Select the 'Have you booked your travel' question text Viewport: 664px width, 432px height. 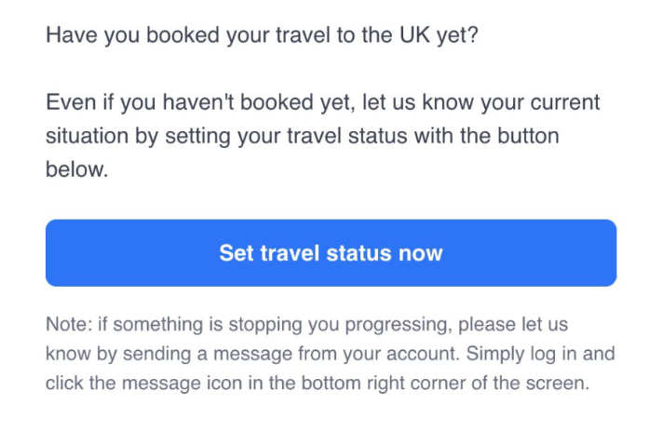tap(262, 35)
